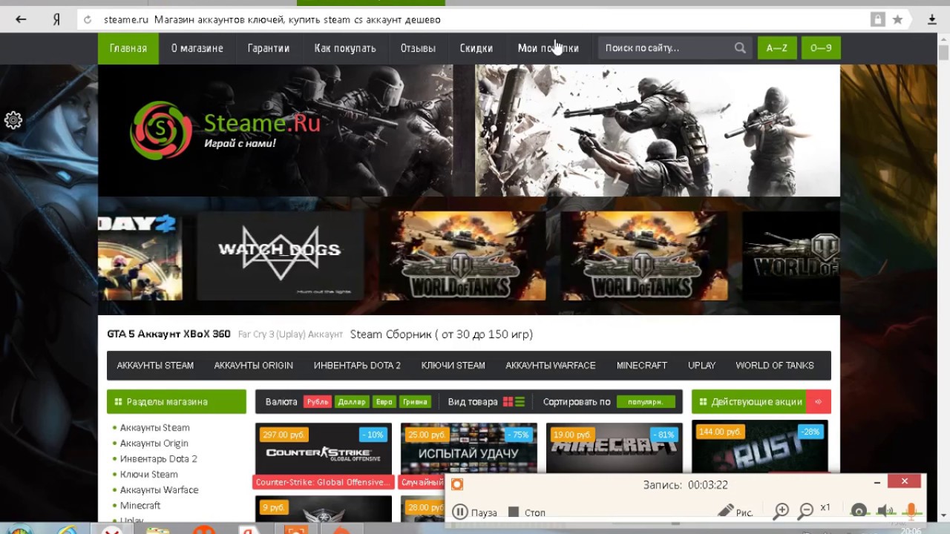Open the ИНВЕНТАРЬ DOTA 2 category tab
950x534 pixels.
pyautogui.click(x=357, y=366)
